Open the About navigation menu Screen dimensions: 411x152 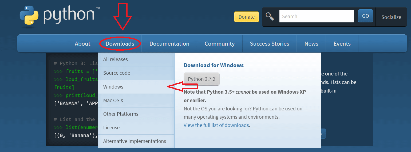click(82, 44)
